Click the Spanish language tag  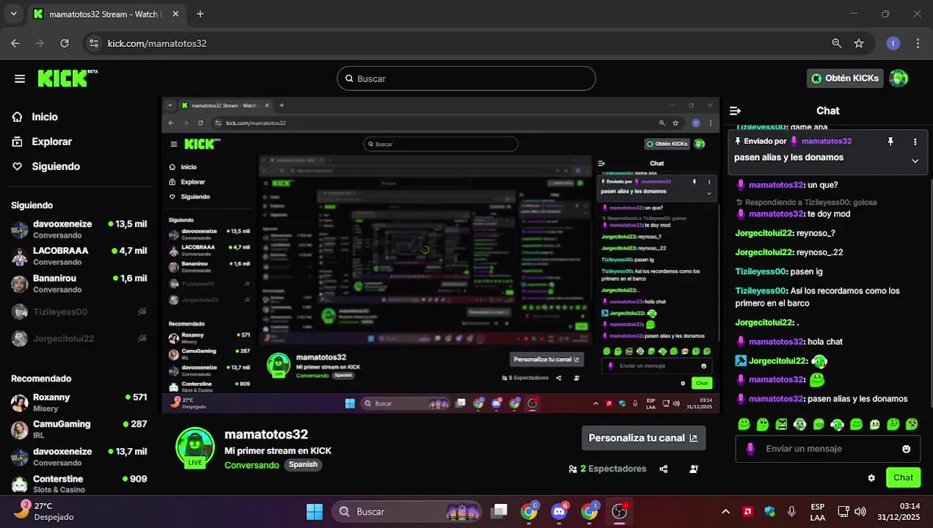tap(303, 465)
